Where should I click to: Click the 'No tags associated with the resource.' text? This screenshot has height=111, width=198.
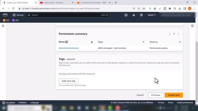pos(77,74)
